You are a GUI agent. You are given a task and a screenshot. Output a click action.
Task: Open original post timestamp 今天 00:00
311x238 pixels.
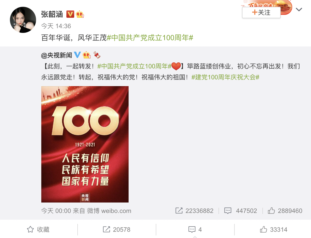[56, 211]
